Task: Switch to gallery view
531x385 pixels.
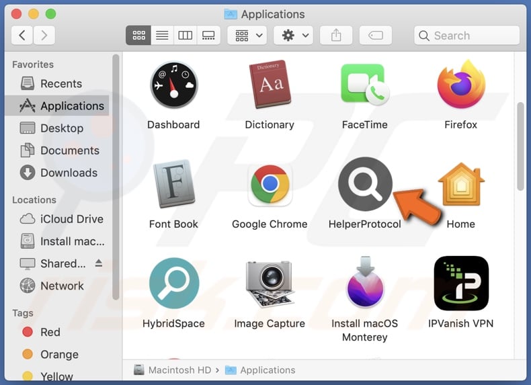Action: [208, 35]
